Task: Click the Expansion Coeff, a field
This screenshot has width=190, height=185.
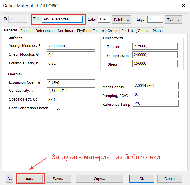Action: click(x=71, y=83)
